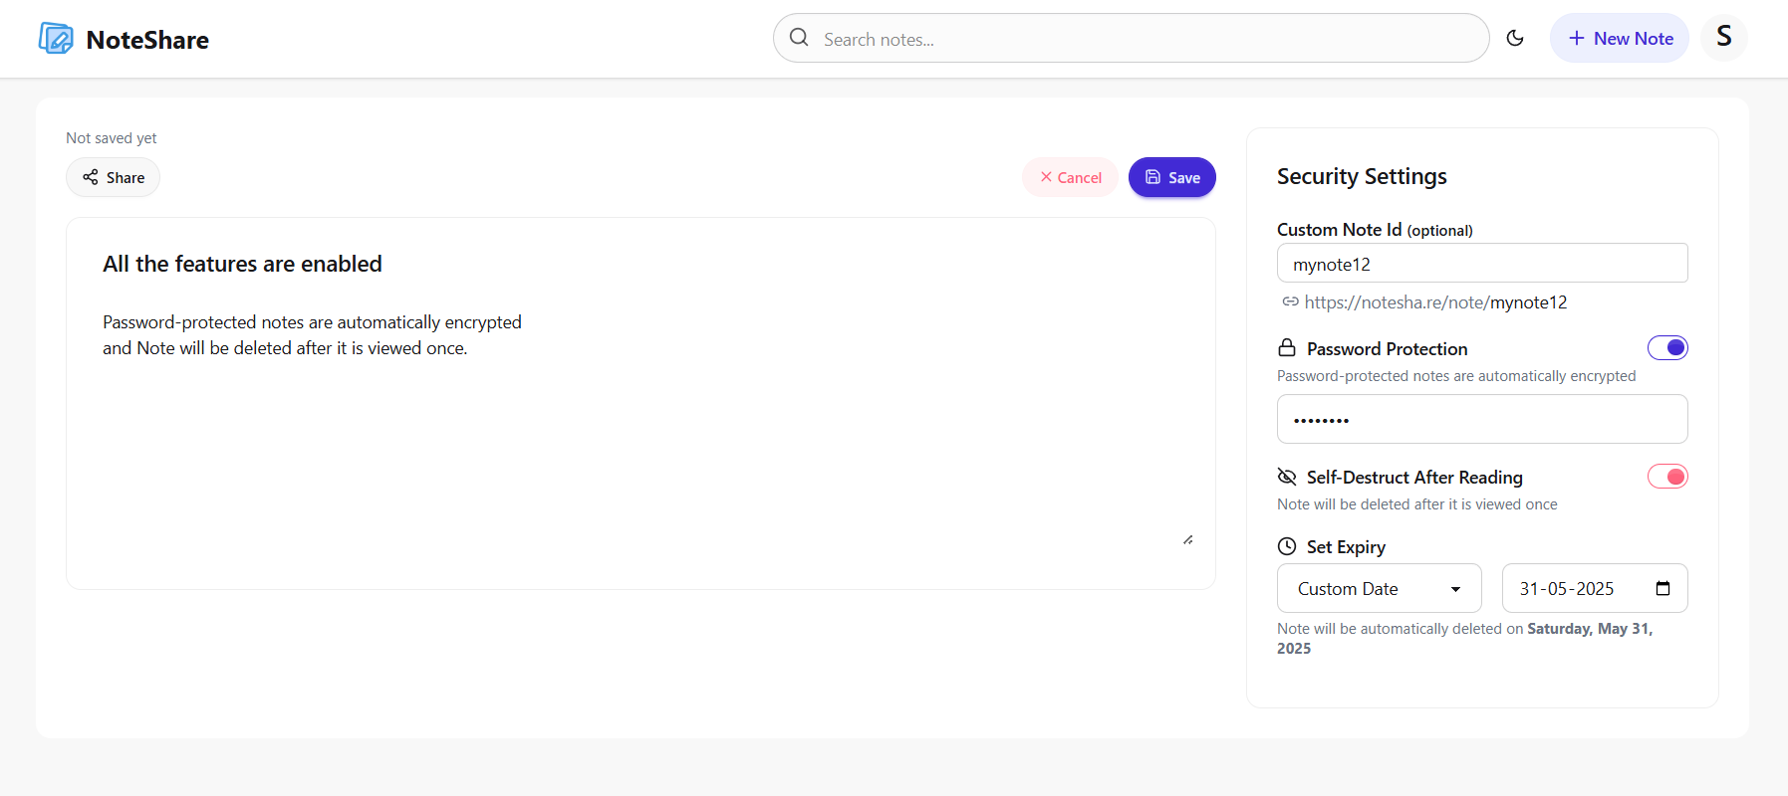This screenshot has width=1788, height=796.
Task: Click the Save button
Action: [1171, 177]
